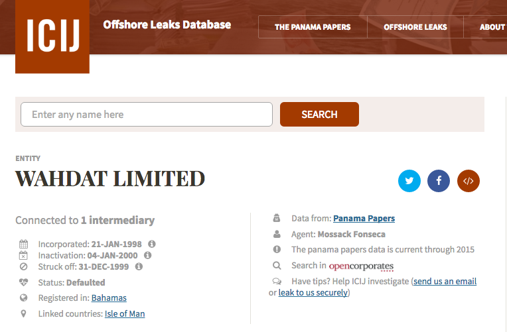Share entity on Facebook

point(439,180)
